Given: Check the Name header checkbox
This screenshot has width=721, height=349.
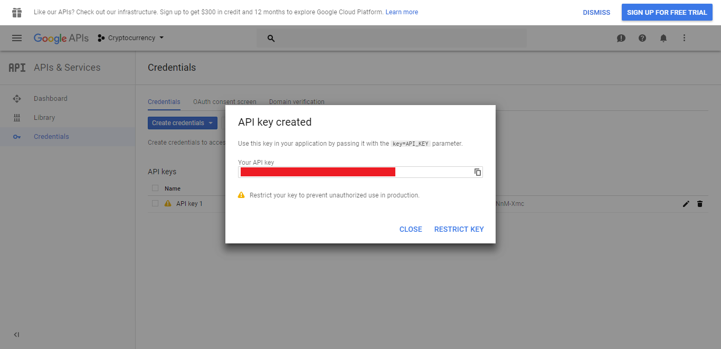Looking at the screenshot, I should tap(155, 188).
